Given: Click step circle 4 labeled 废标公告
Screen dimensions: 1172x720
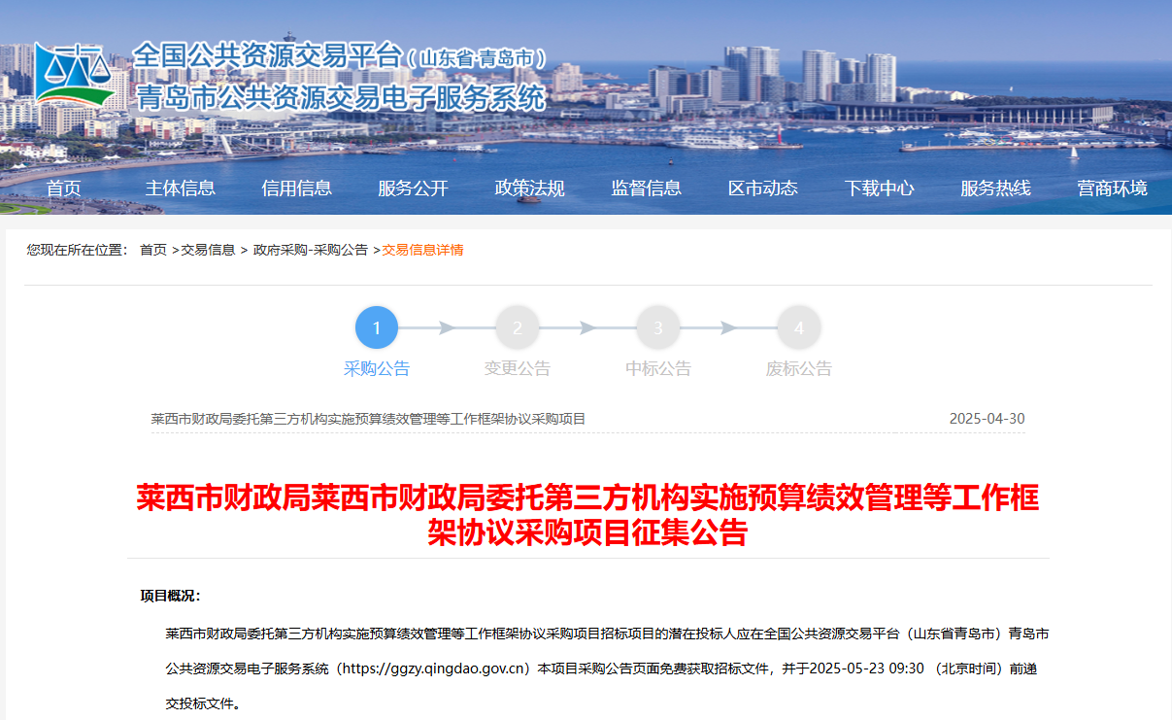Looking at the screenshot, I should [x=799, y=327].
